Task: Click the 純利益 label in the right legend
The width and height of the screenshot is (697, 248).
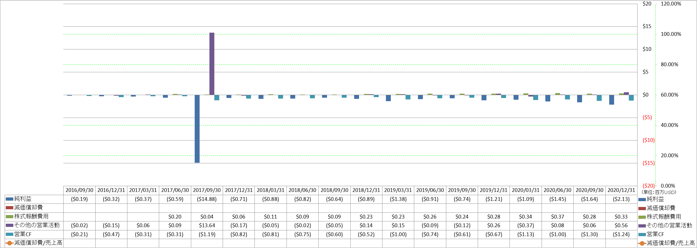Action: click(655, 199)
